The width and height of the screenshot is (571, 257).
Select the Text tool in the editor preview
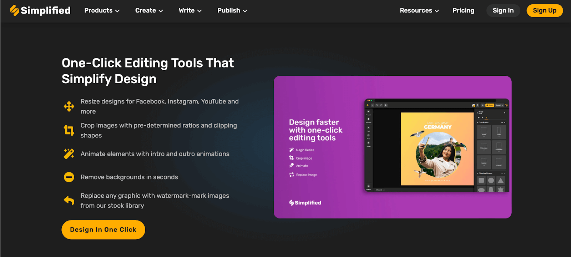tap(369, 128)
